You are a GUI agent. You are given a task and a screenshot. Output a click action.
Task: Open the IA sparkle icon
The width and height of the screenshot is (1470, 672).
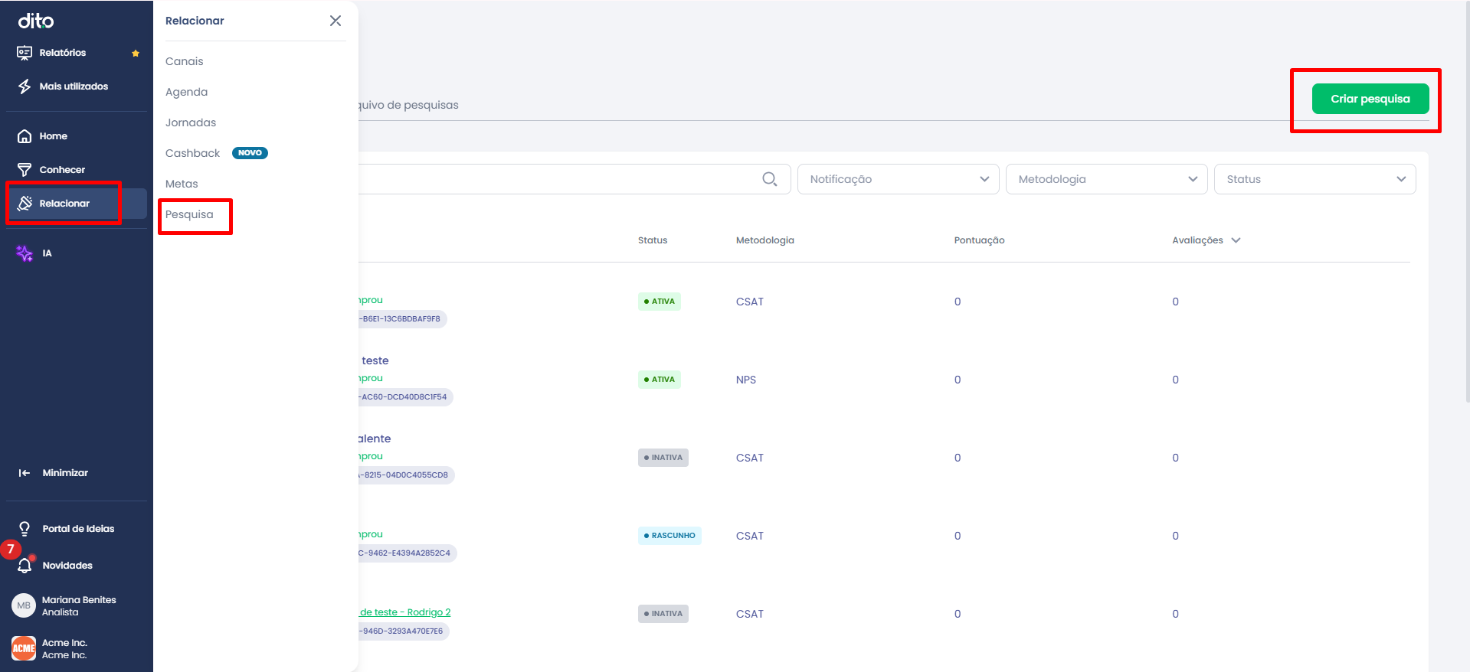tap(25, 253)
